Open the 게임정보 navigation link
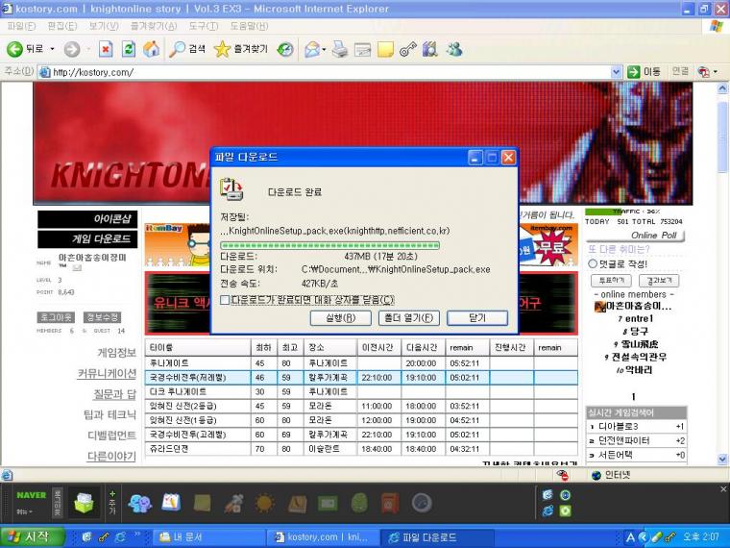This screenshot has height=548, width=730. pyautogui.click(x=116, y=353)
